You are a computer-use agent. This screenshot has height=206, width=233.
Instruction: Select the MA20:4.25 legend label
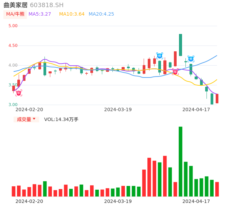coord(101,14)
